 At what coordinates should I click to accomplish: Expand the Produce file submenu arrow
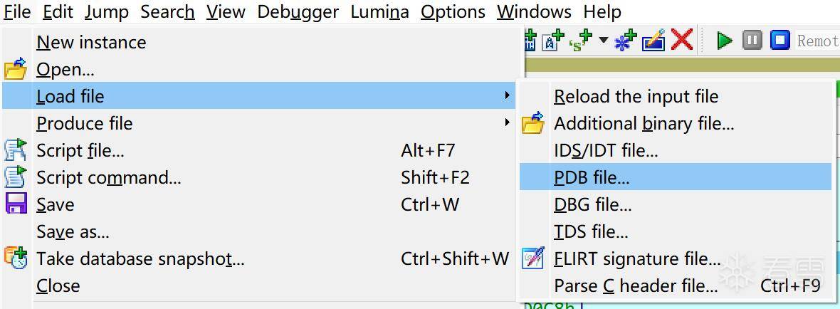pos(507,122)
